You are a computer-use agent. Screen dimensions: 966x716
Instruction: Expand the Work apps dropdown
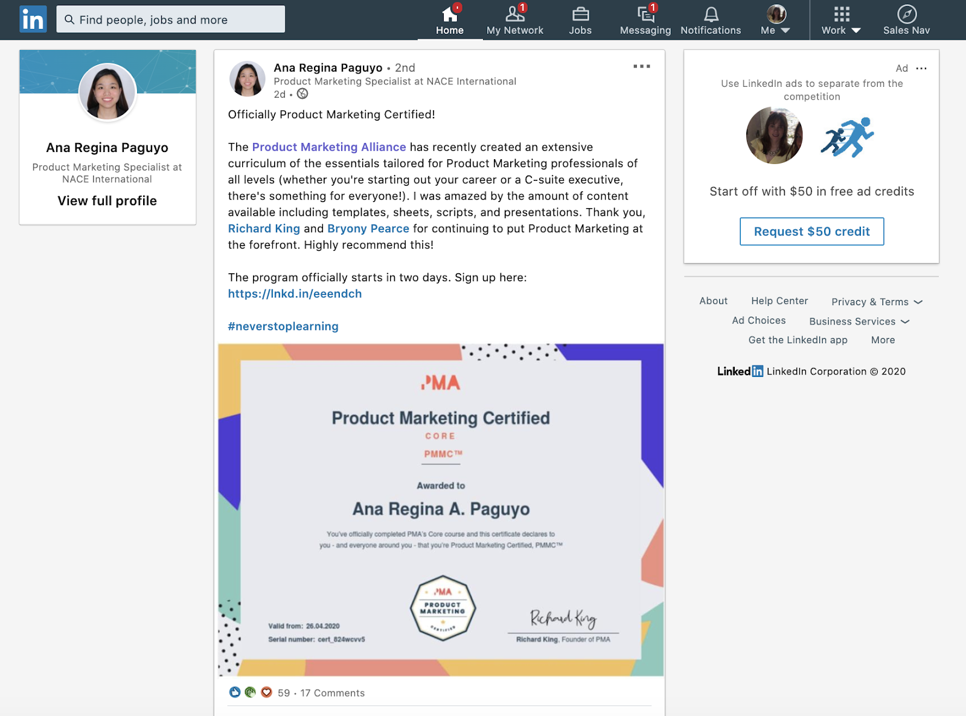point(841,21)
